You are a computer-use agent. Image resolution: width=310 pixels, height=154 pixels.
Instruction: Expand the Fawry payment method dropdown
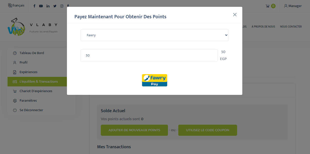point(155,35)
